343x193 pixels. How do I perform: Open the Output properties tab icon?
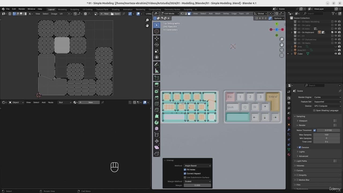(x=289, y=103)
